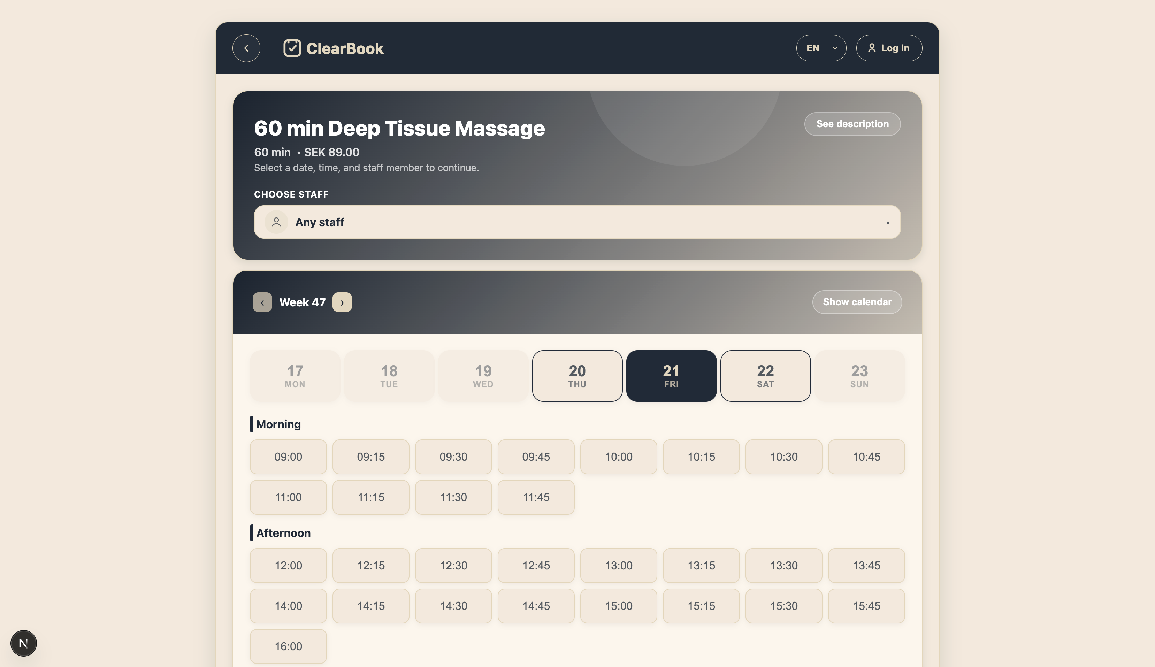Click the ClearBook checkmark logo icon
This screenshot has height=667, width=1155.
tap(293, 48)
